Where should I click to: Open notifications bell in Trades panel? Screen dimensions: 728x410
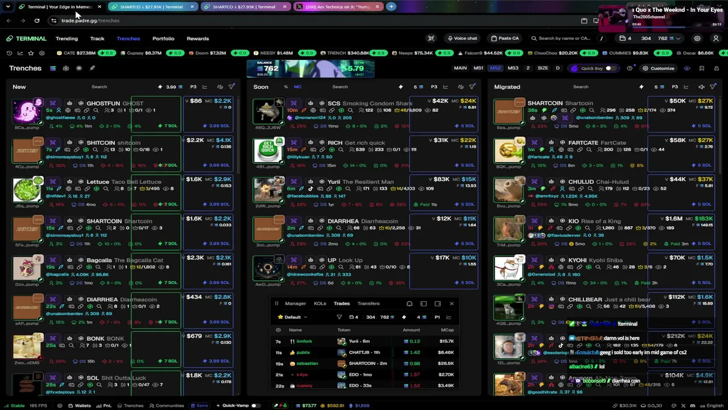(409, 304)
